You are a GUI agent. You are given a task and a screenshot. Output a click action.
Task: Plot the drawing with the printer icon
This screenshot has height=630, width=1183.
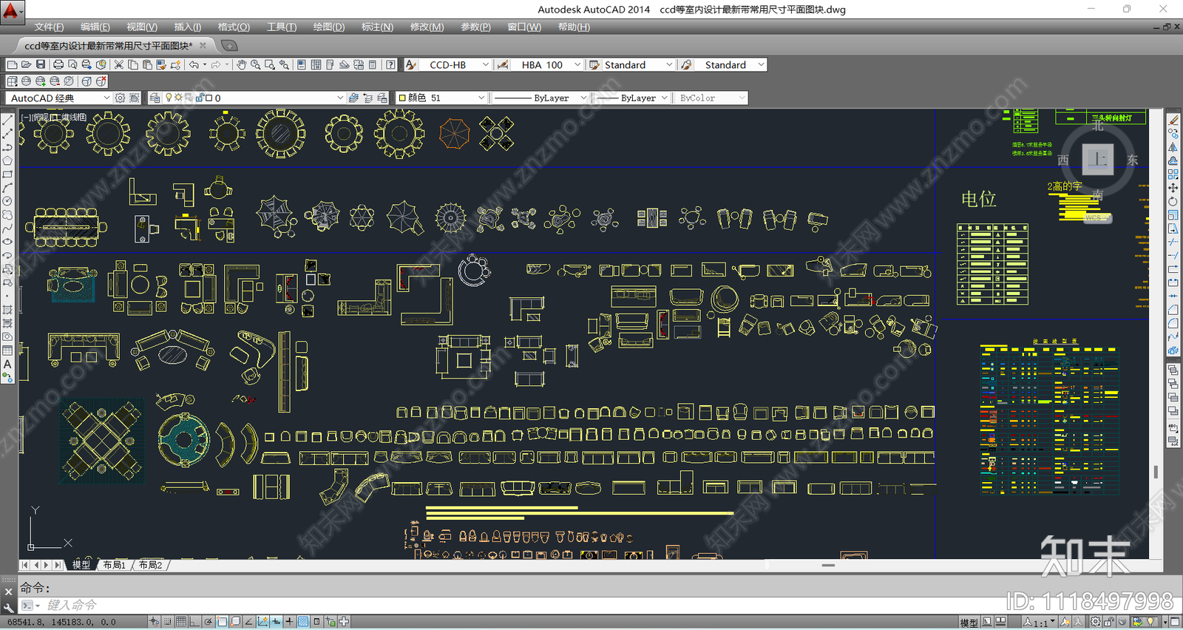pos(58,65)
